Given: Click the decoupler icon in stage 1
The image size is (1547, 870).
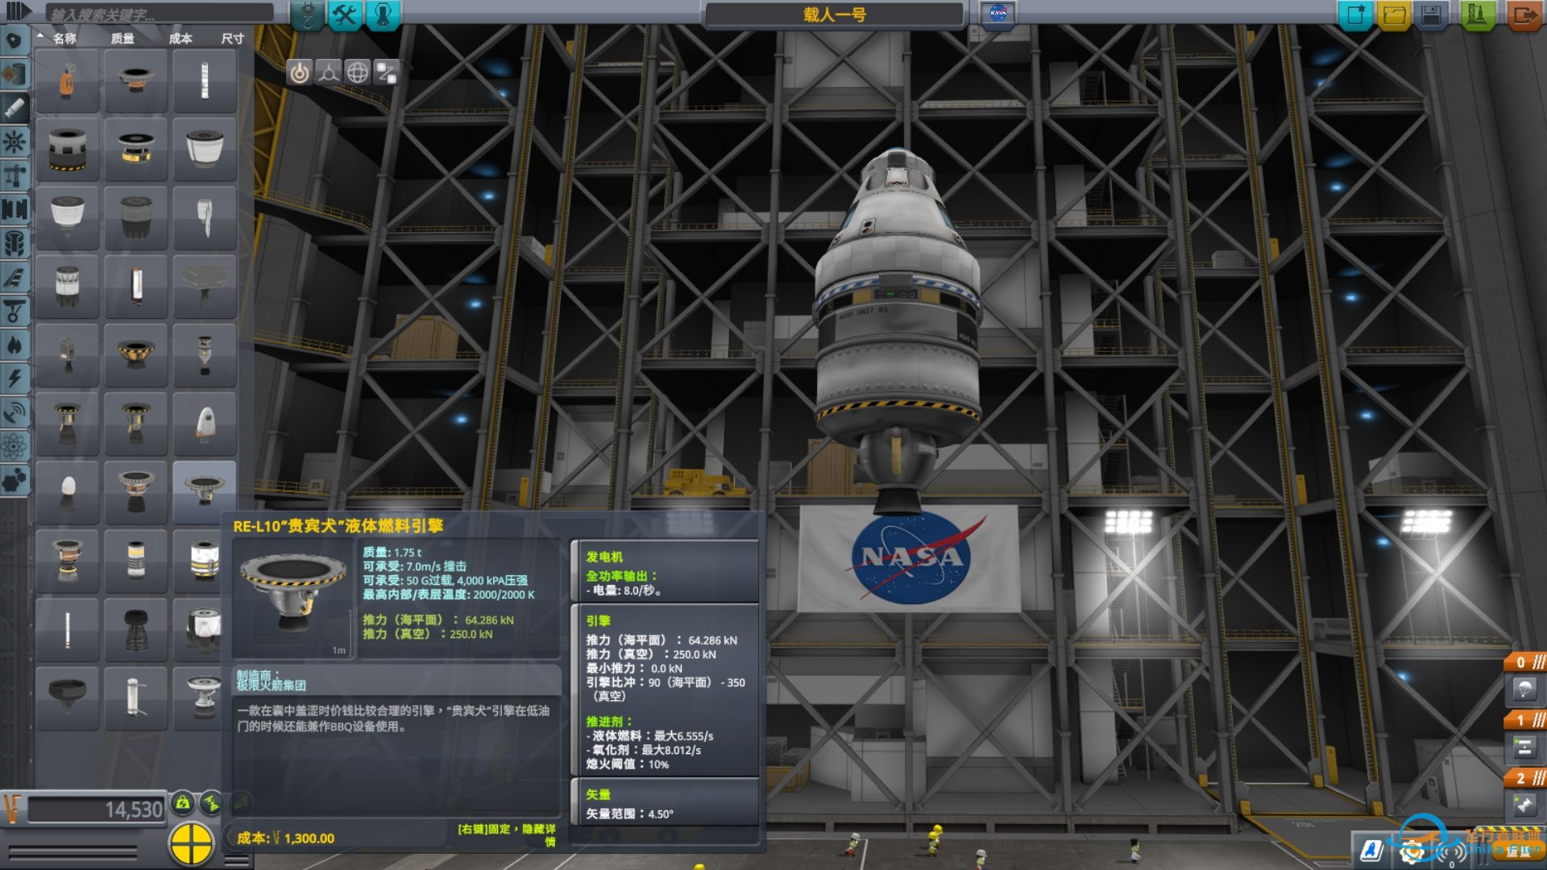Looking at the screenshot, I should click(1524, 748).
